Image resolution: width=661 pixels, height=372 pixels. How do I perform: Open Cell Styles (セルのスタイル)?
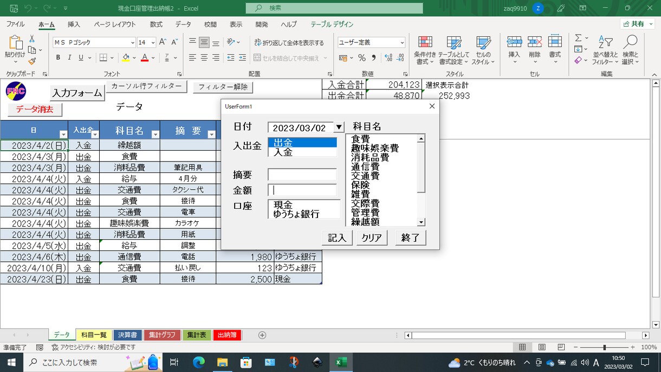[483, 50]
